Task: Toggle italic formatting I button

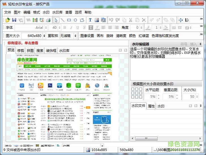Action: coord(71,27)
